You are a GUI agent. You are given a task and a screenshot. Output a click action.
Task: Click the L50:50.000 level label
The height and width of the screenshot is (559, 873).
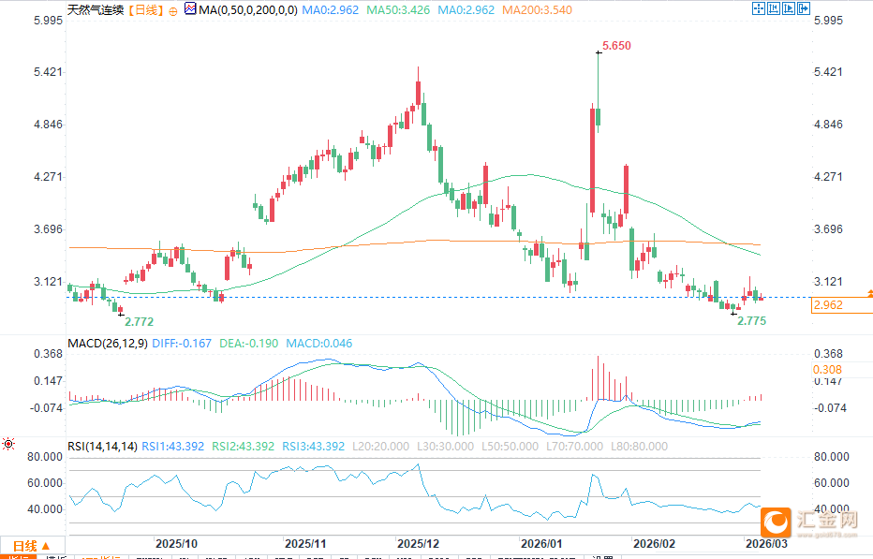(x=510, y=446)
